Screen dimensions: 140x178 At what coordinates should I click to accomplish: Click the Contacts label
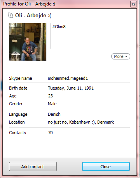(17, 133)
